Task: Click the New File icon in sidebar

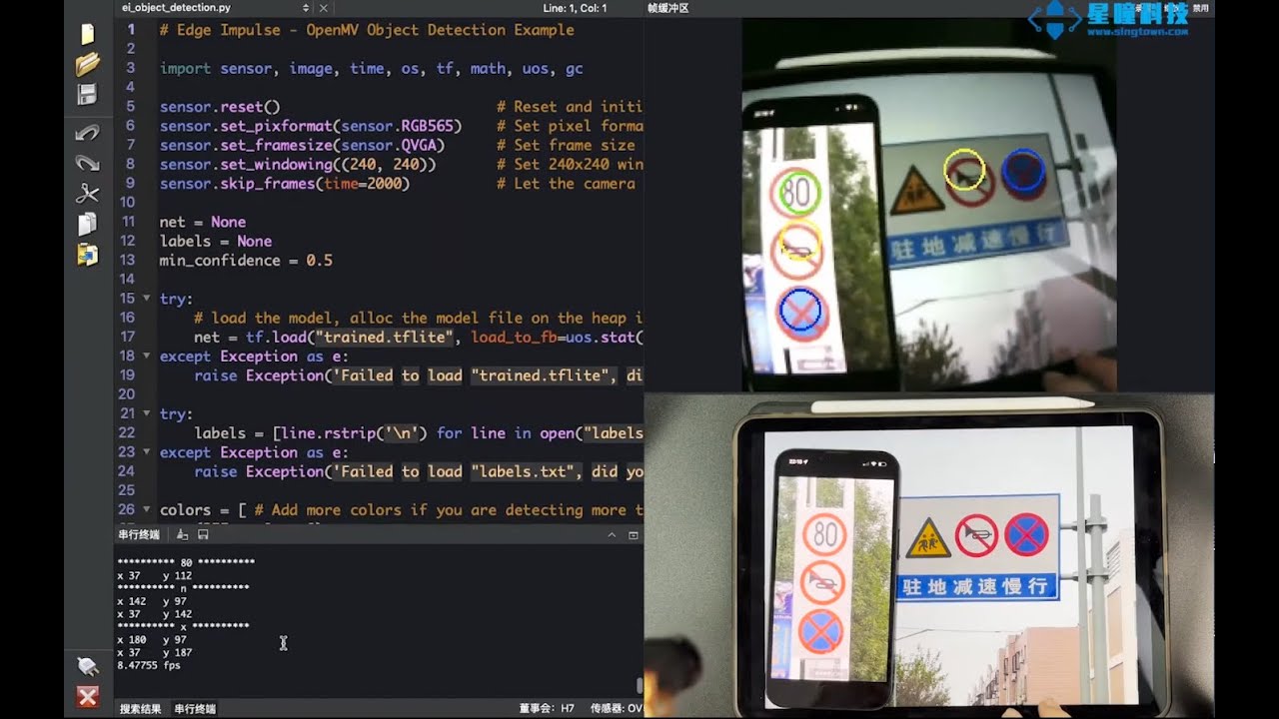Action: coord(87,35)
